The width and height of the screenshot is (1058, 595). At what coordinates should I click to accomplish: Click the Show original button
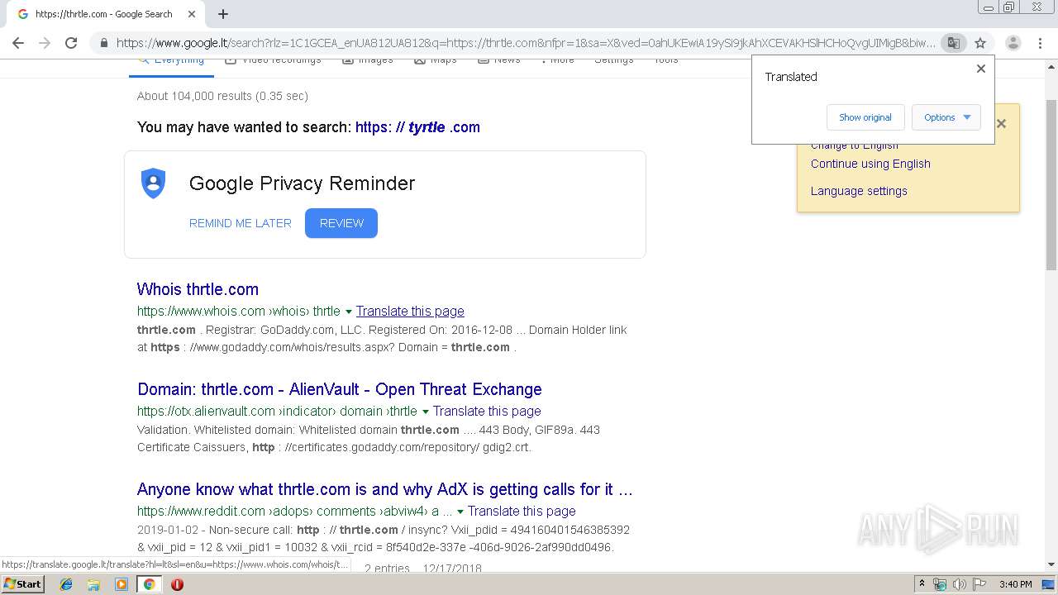pyautogui.click(x=865, y=117)
